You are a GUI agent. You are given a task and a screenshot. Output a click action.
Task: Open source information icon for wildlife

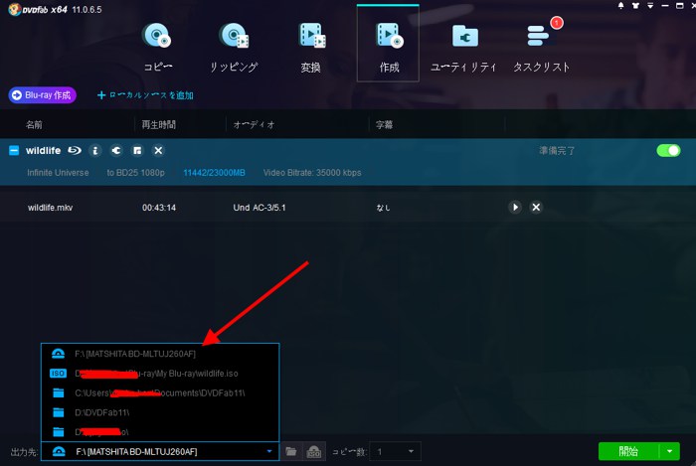(x=95, y=151)
